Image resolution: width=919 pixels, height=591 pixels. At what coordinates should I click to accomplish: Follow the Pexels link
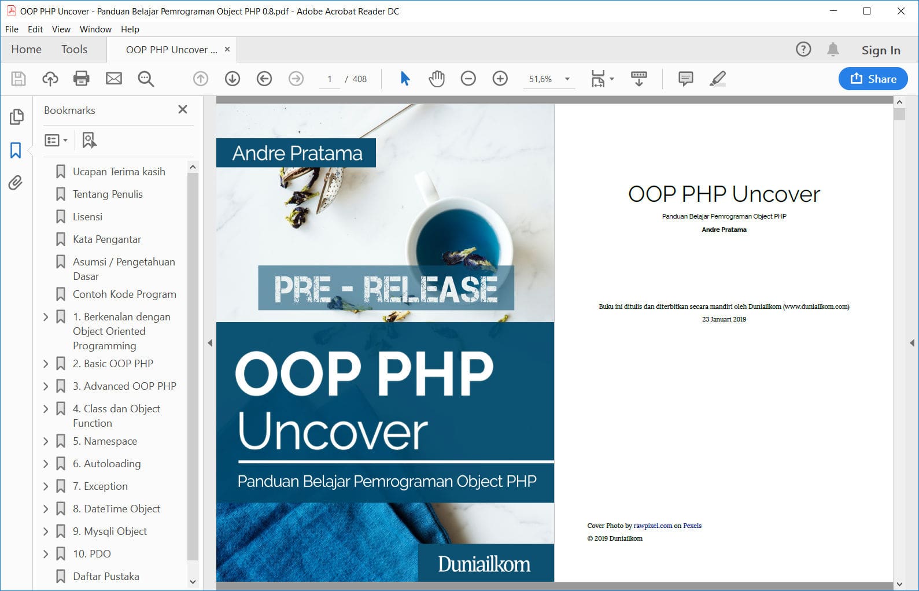tap(692, 526)
